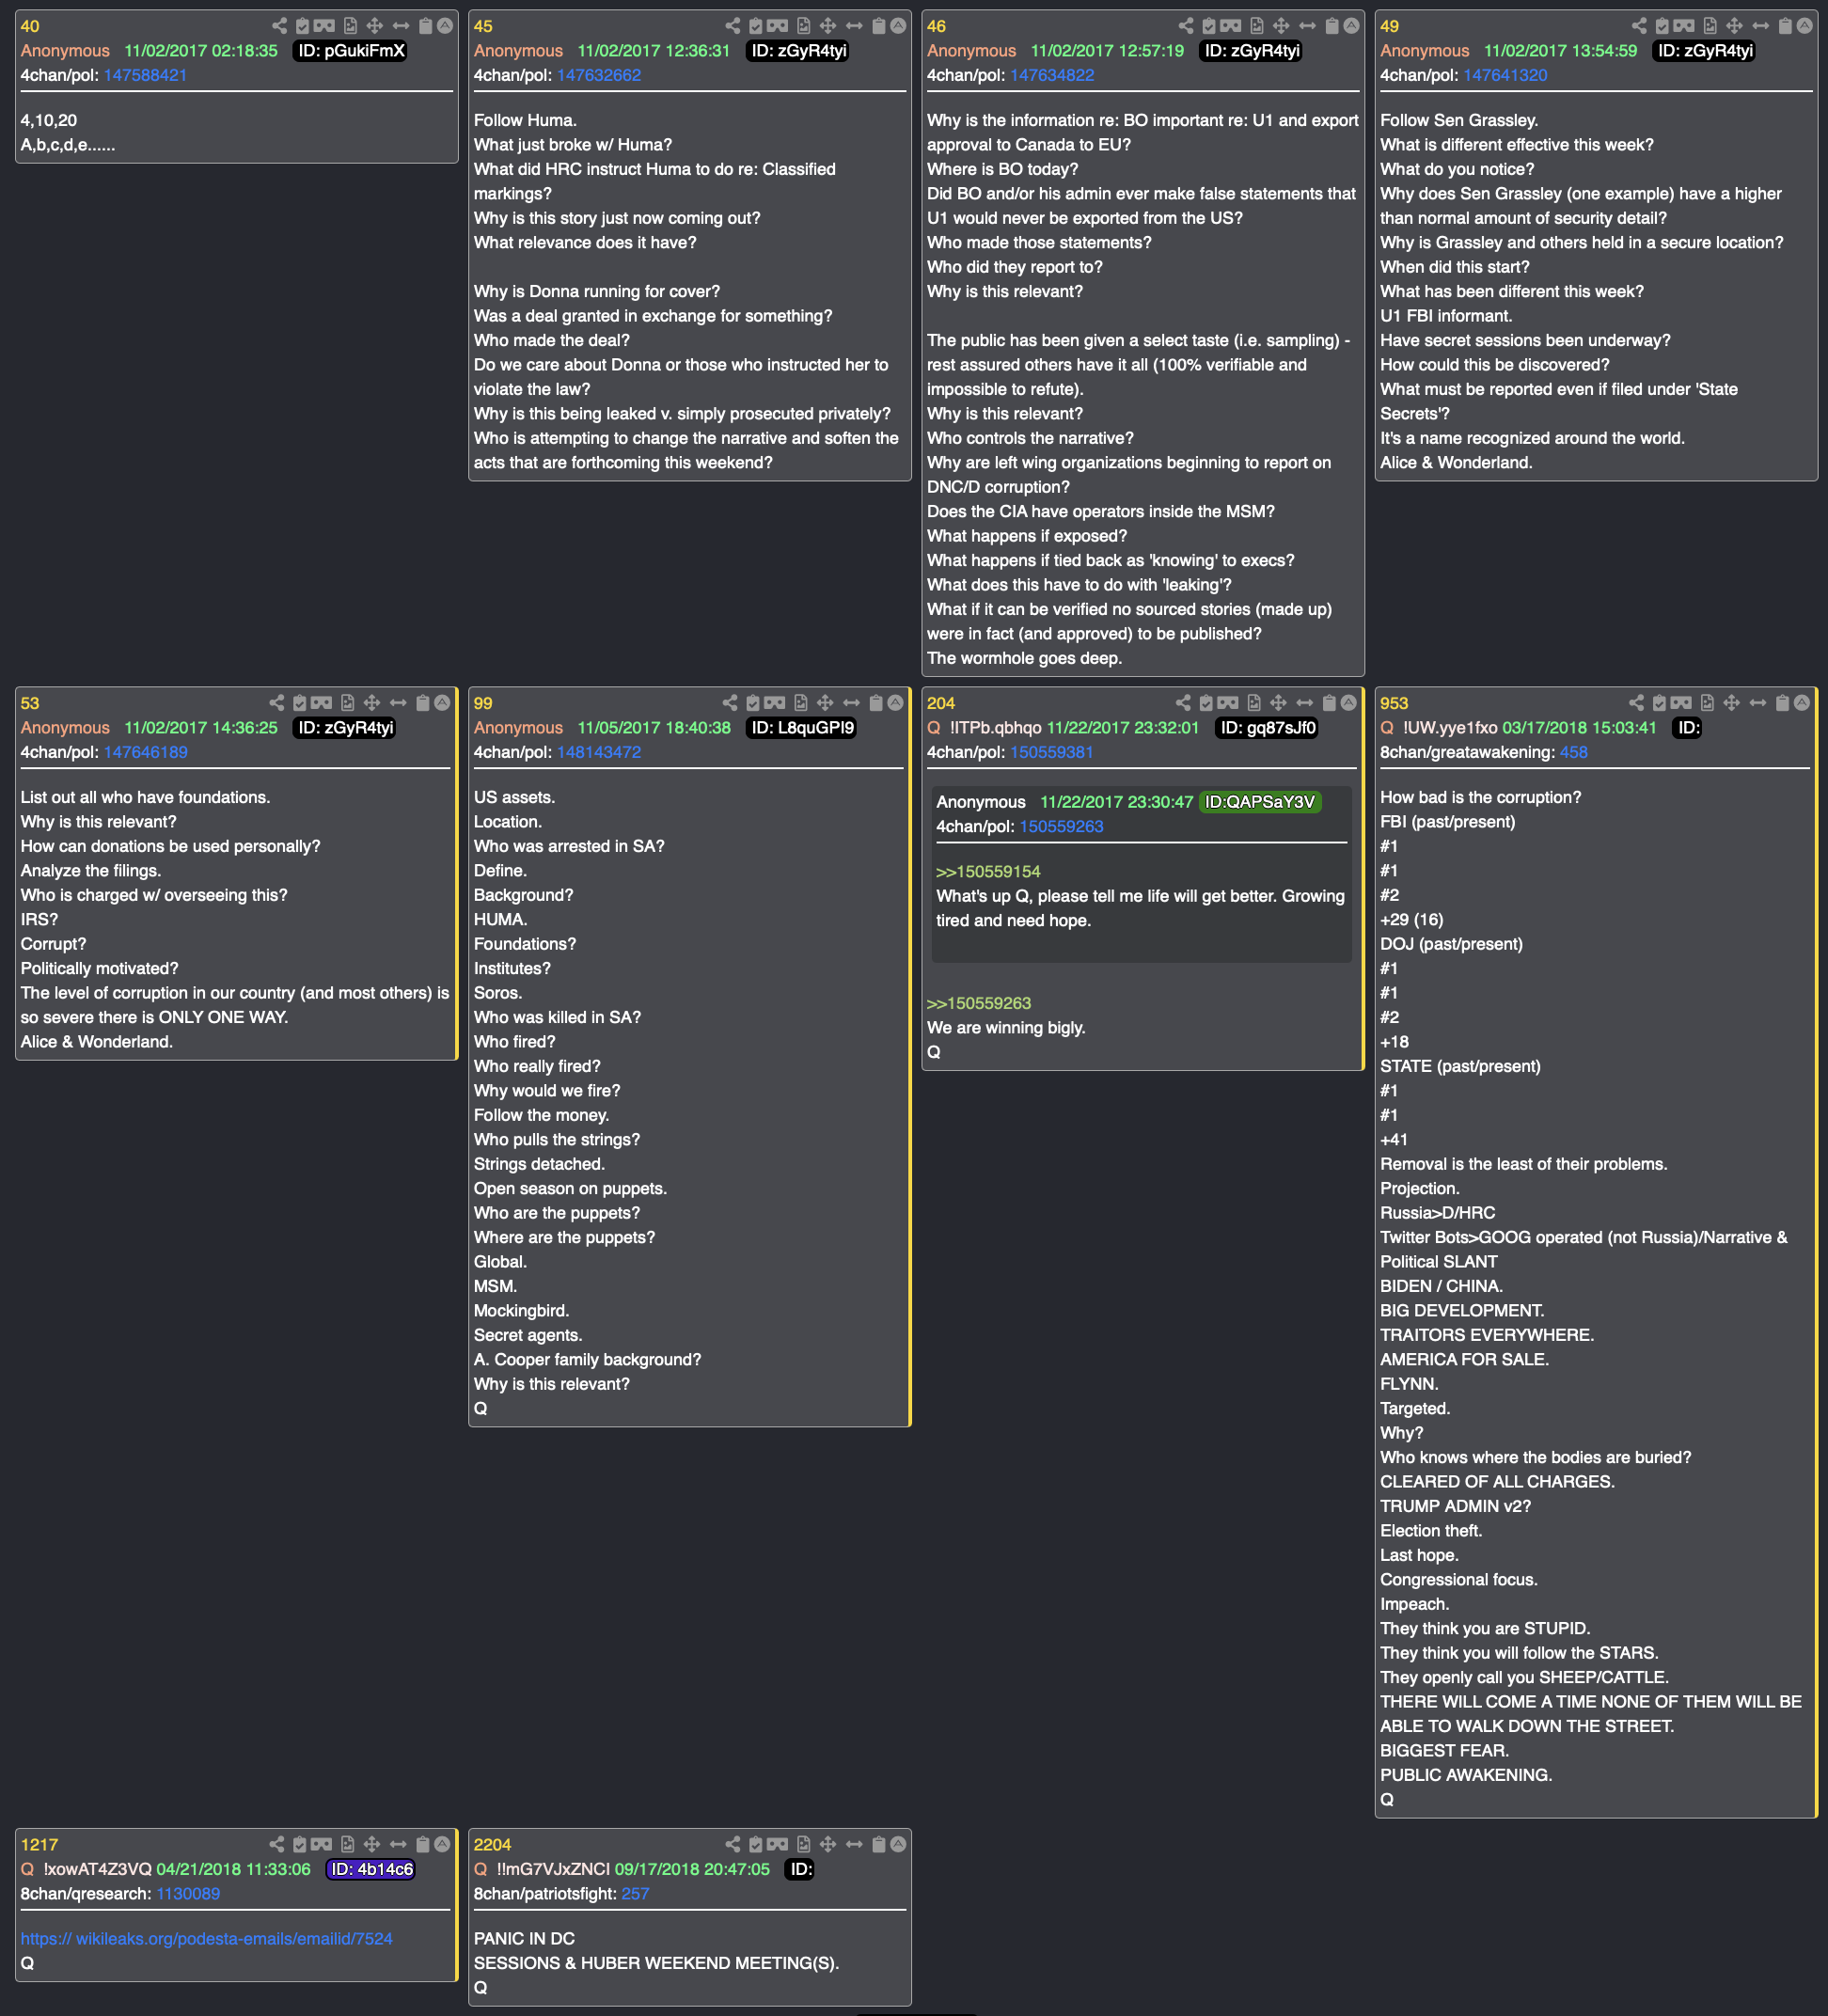Collapse post 99 with the circled chevron
Screen dimensions: 1828x2016
(895, 703)
